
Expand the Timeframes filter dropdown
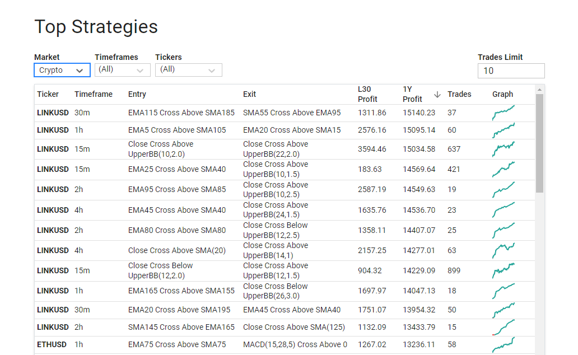click(x=122, y=69)
